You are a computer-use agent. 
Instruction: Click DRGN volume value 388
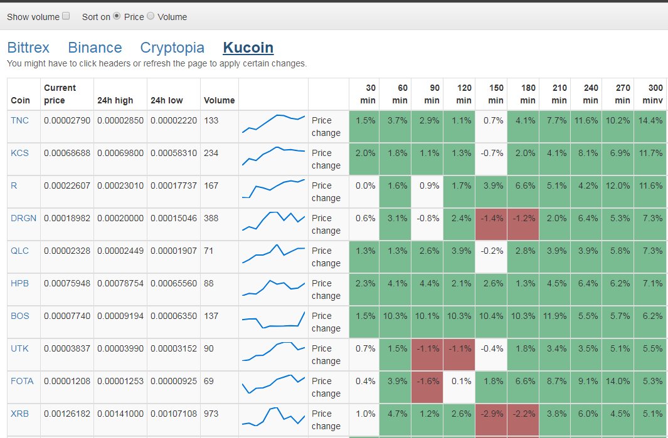[211, 218]
